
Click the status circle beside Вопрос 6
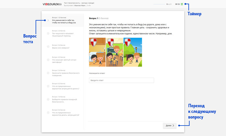(x=48, y=86)
